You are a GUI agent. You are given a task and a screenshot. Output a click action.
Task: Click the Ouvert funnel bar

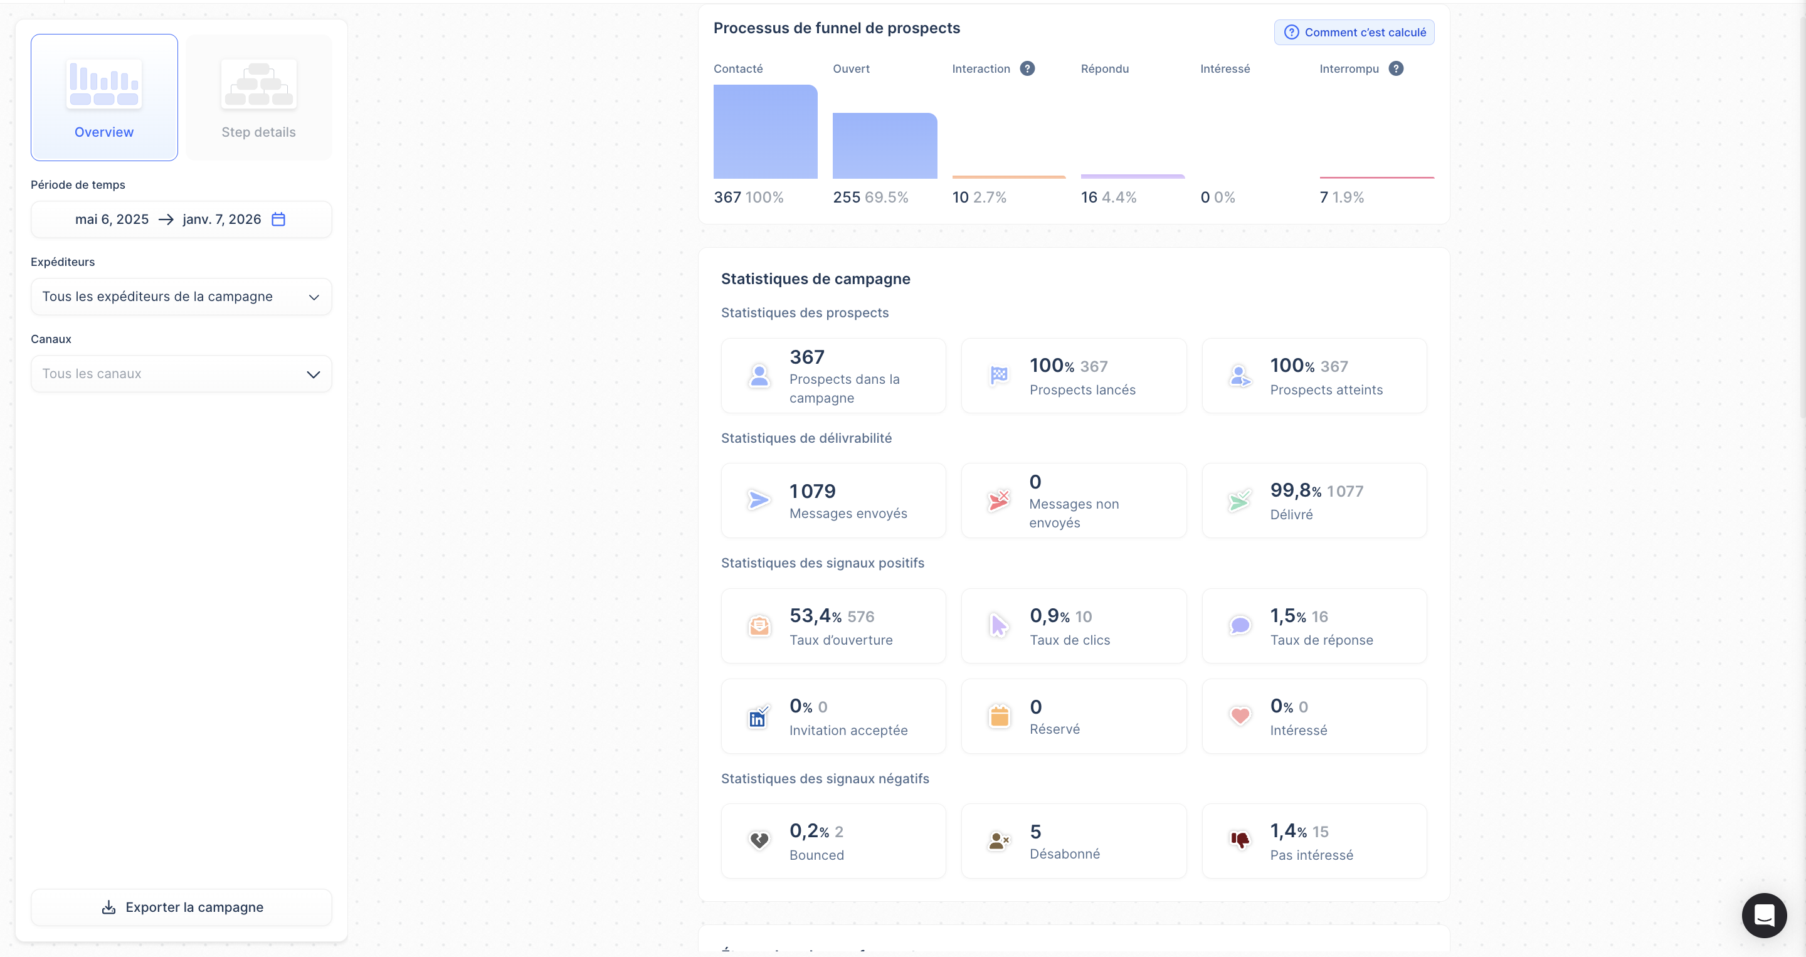point(885,146)
